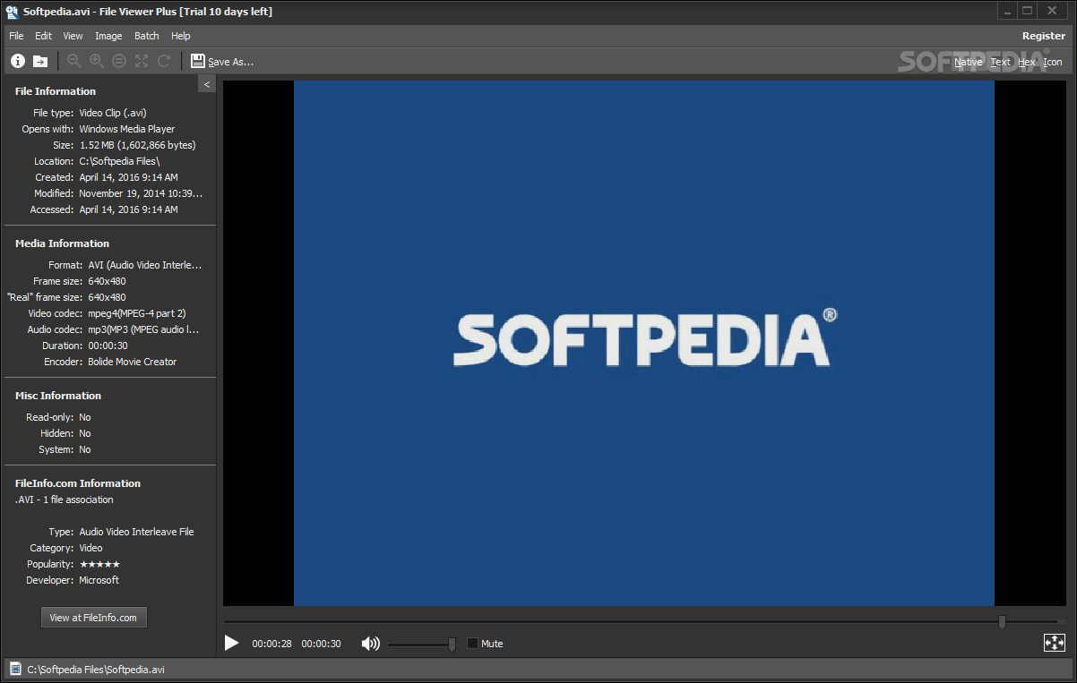1077x683 pixels.
Task: Click the current time 00:00:28
Action: point(271,644)
